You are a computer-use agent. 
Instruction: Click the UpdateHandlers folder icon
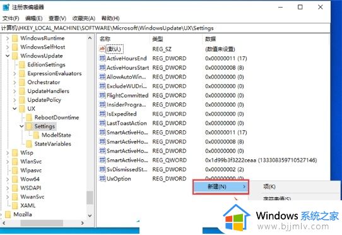coord(22,91)
